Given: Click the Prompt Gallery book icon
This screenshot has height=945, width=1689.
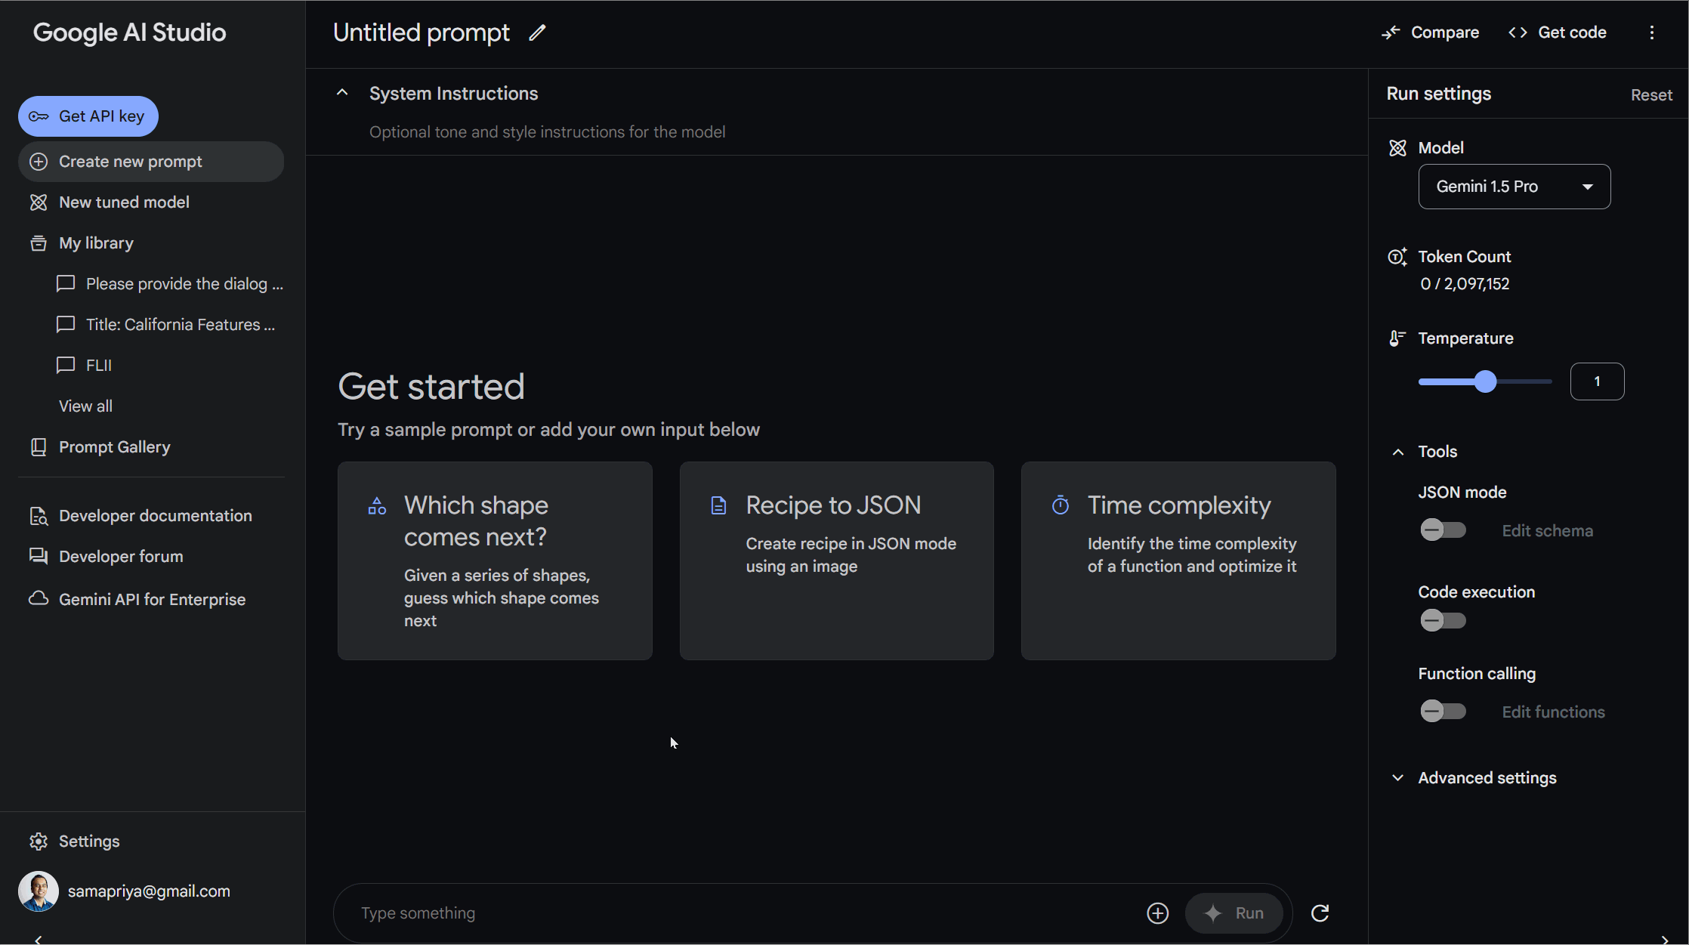Looking at the screenshot, I should pyautogui.click(x=39, y=447).
